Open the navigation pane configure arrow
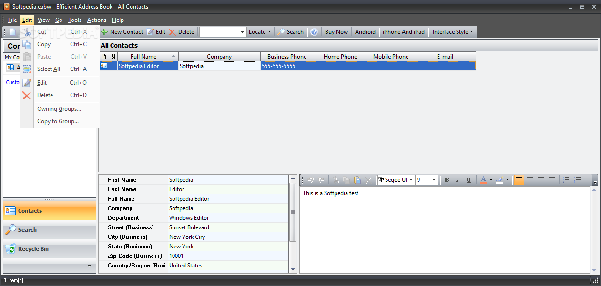Screen dimensions: 601x286 tap(89, 266)
